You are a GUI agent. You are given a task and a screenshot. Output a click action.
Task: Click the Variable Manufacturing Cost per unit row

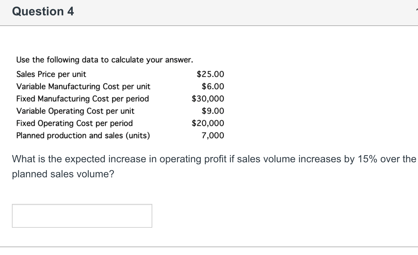coord(83,86)
